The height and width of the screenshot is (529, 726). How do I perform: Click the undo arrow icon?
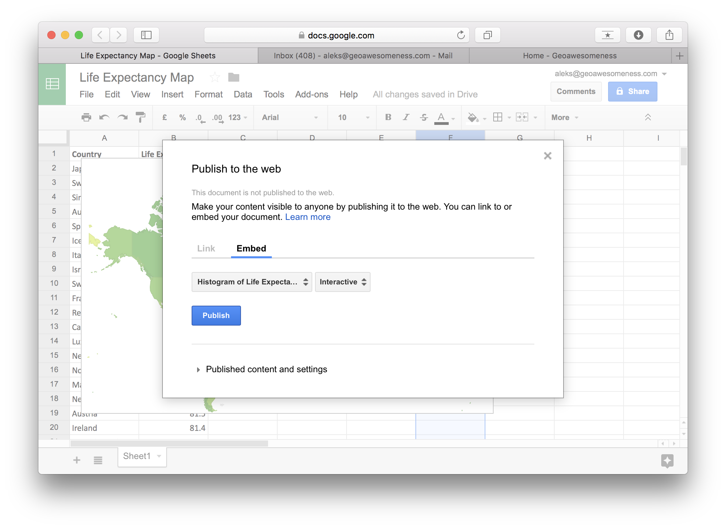coord(104,117)
